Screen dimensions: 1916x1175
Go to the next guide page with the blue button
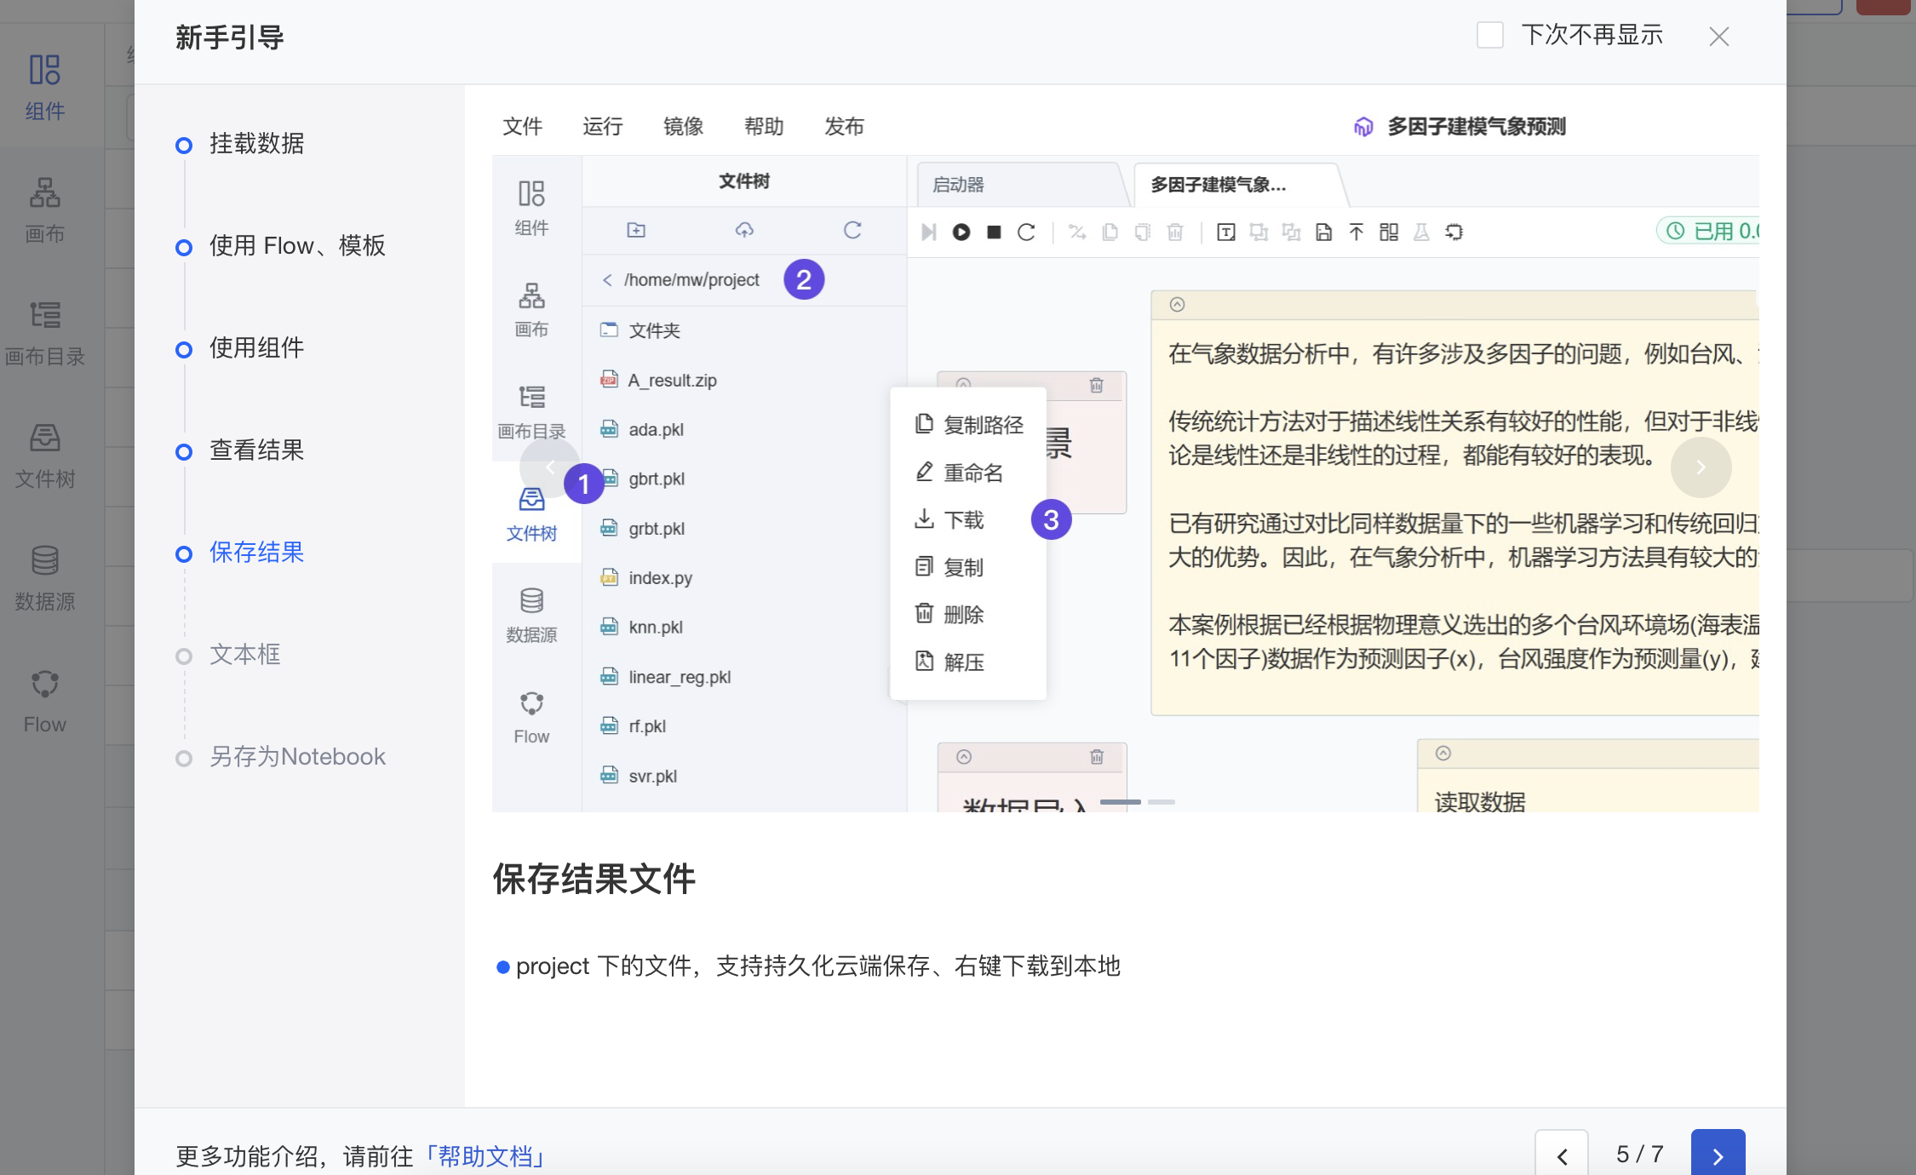[x=1718, y=1155]
